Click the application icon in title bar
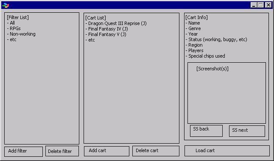Image resolution: width=274 pixels, height=161 pixels. pyautogui.click(x=6, y=5)
